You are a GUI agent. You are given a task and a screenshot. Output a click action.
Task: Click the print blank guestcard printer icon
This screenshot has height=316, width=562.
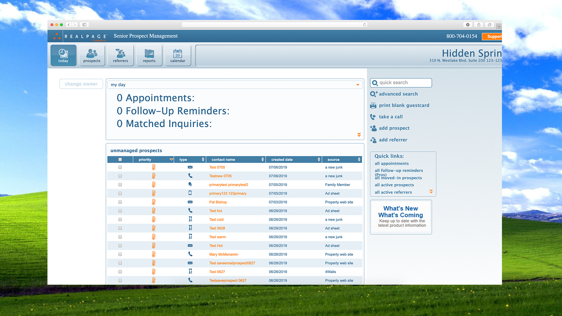373,105
